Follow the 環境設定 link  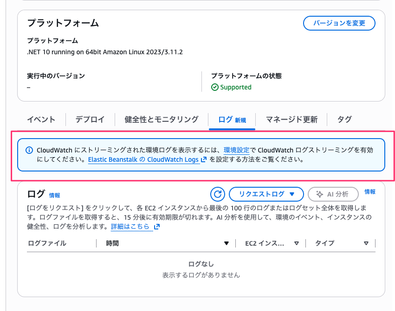(x=237, y=150)
